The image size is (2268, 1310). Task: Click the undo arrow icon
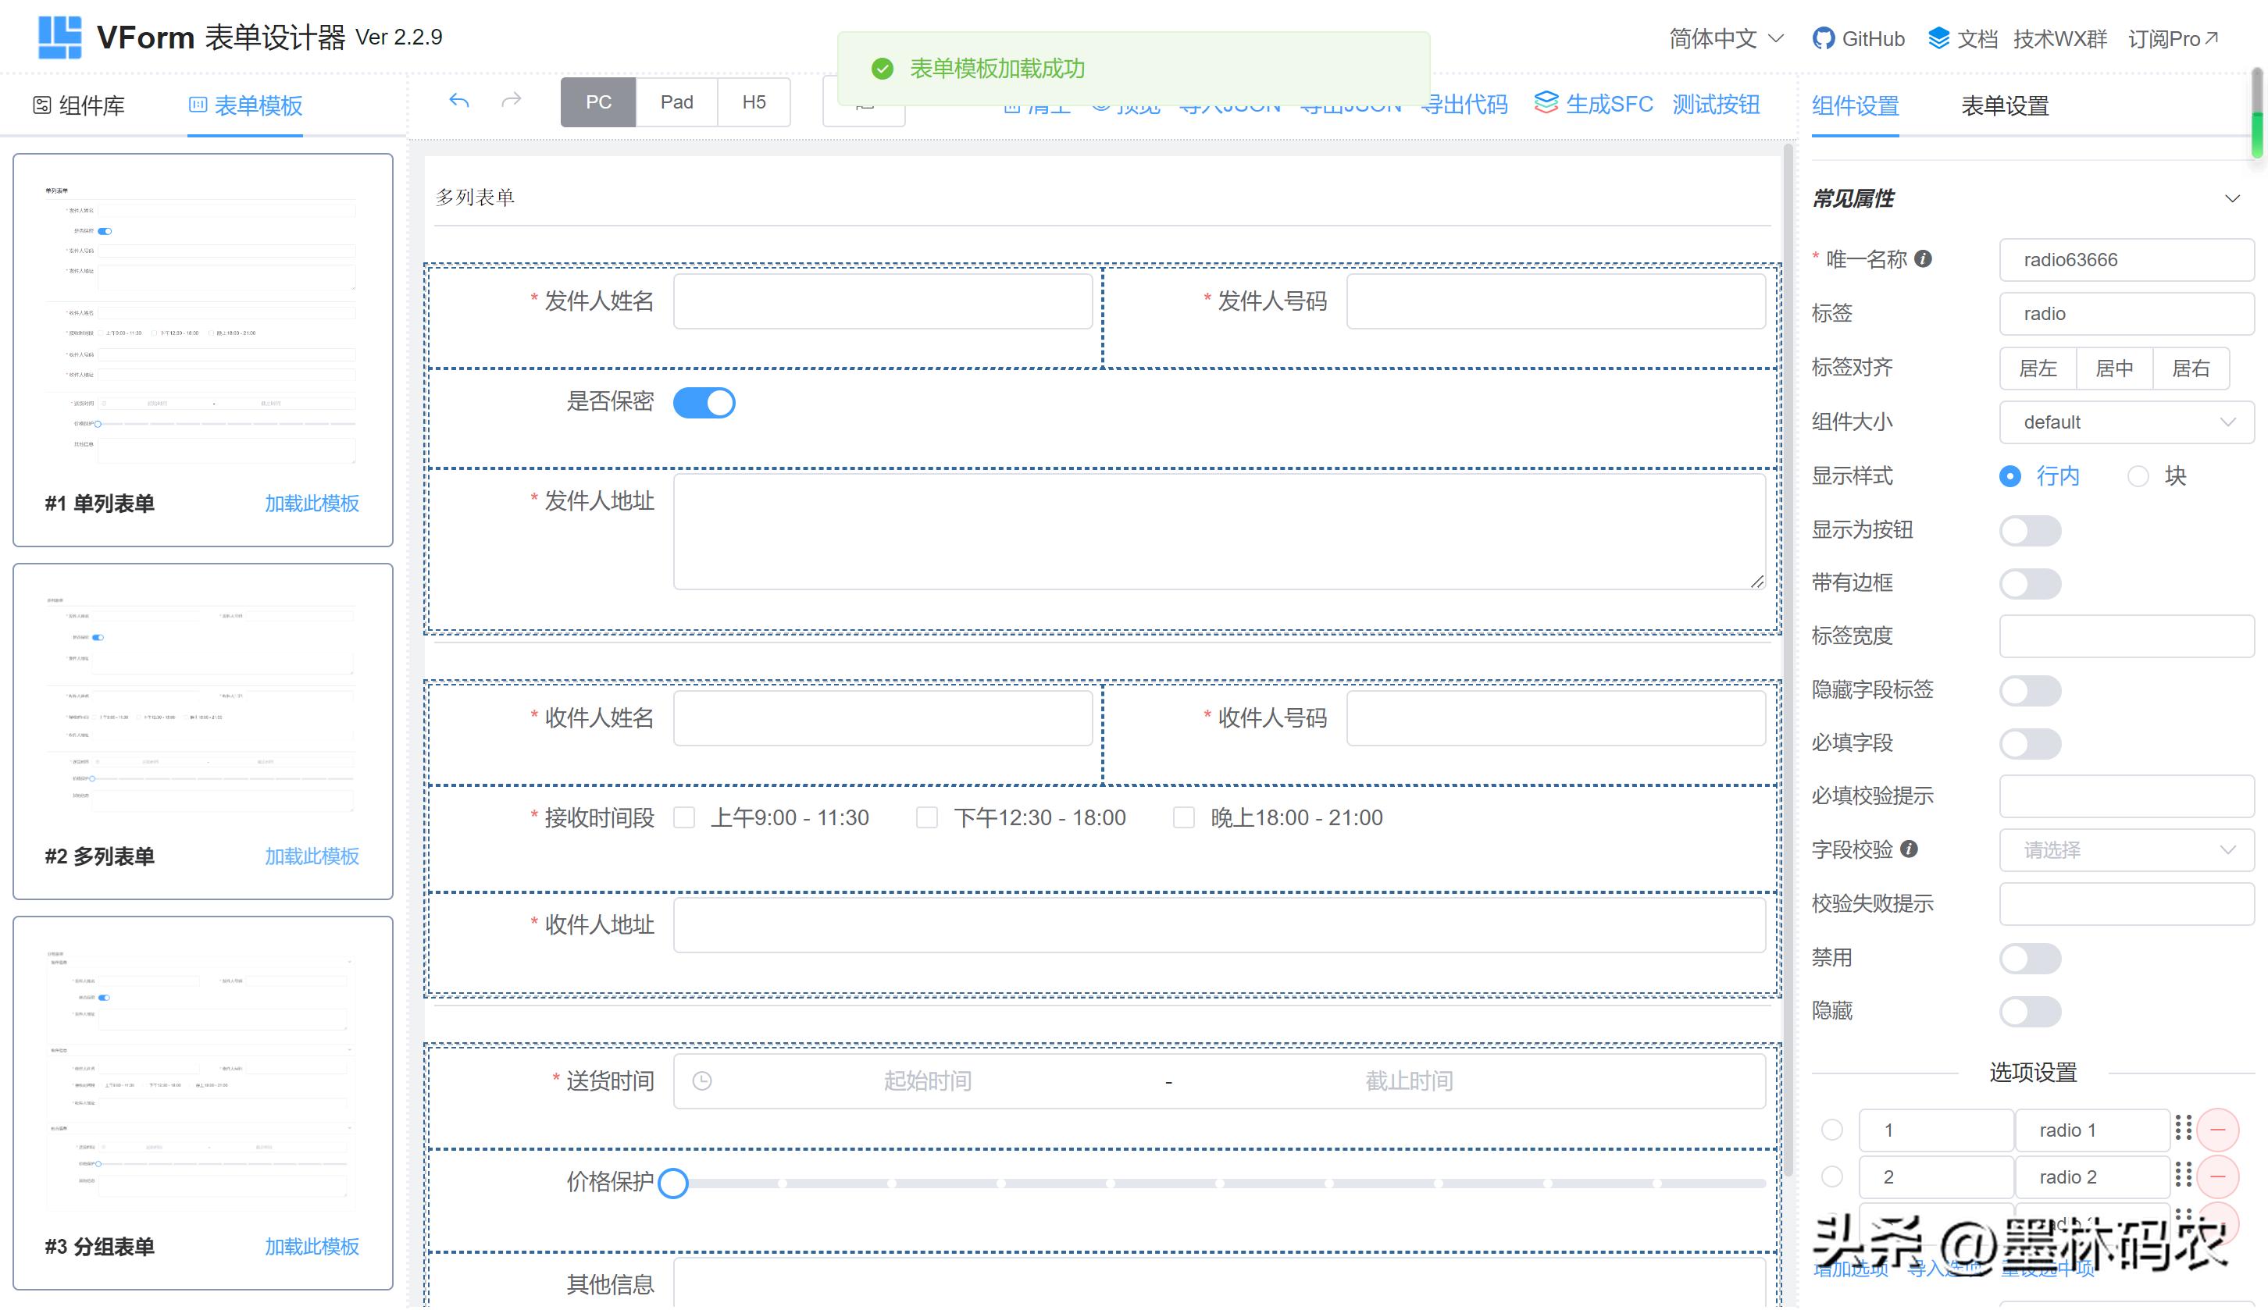click(x=459, y=101)
